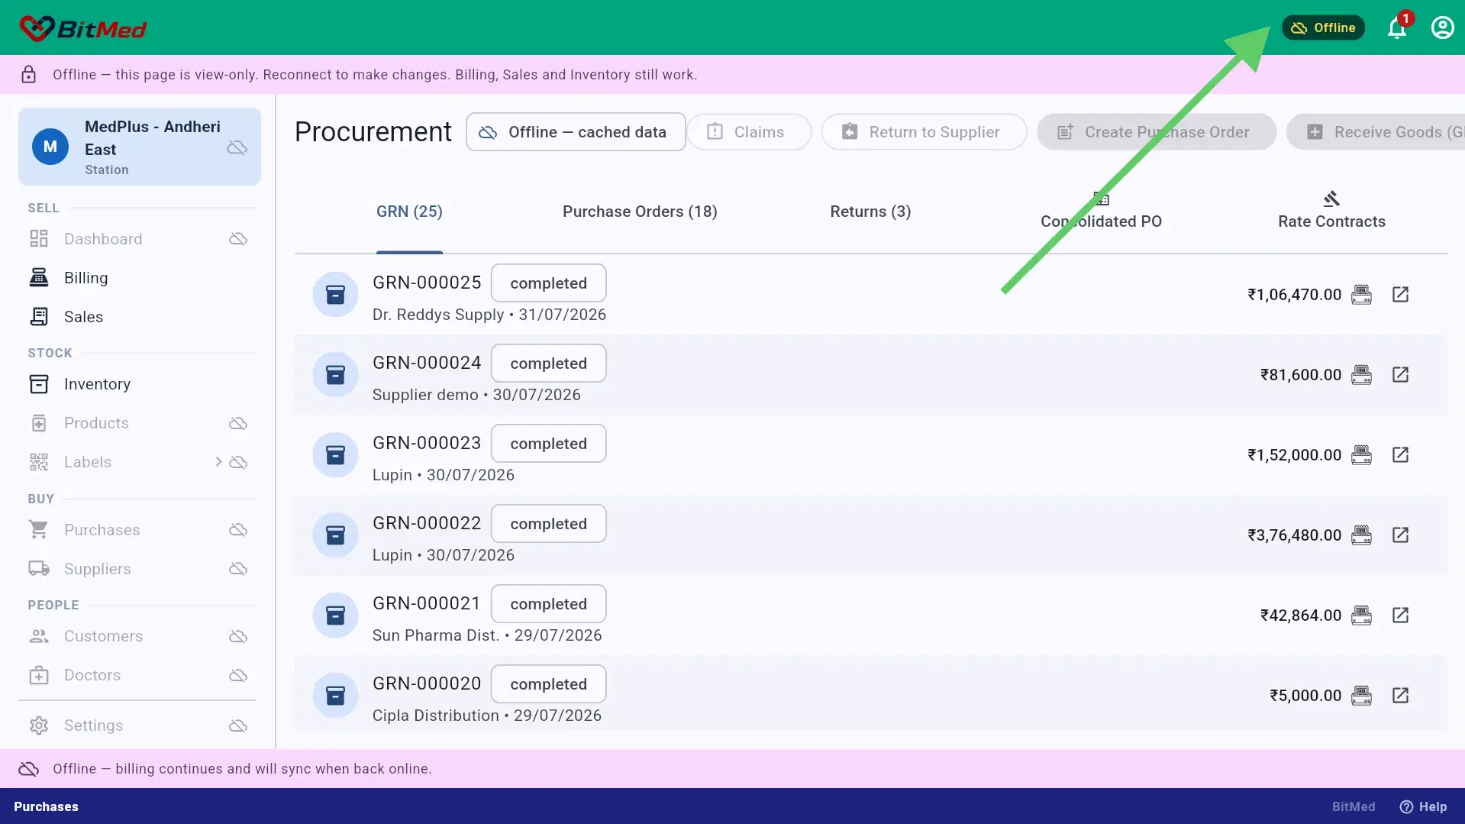
Task: Print GRN-000023 receipt
Action: [1361, 455]
